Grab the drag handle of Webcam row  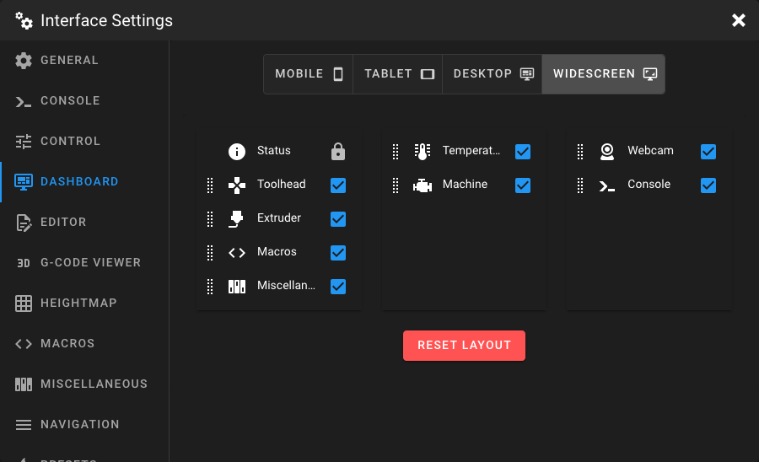580,152
